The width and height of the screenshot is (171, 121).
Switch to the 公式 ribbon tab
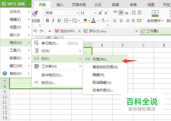[98, 5]
